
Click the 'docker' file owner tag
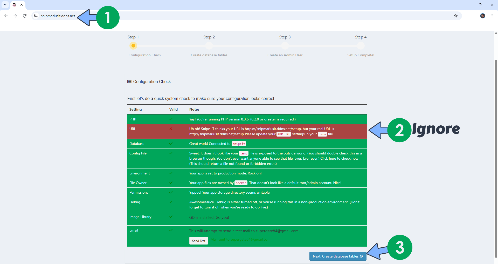click(x=241, y=183)
